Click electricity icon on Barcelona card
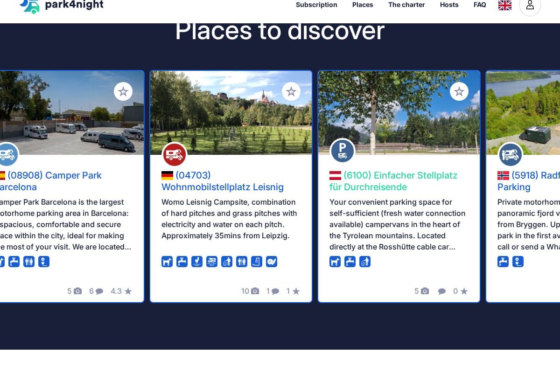560x373 pixels. tap(44, 262)
